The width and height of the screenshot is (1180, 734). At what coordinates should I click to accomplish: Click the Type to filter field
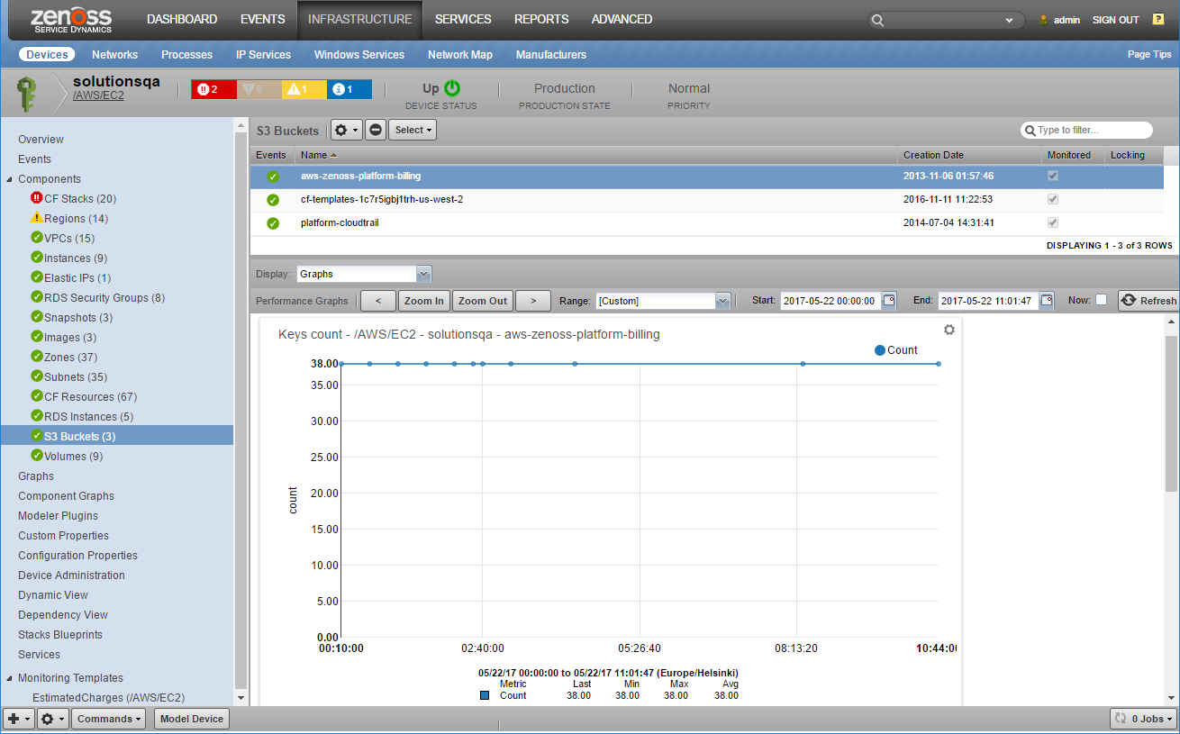1087,131
